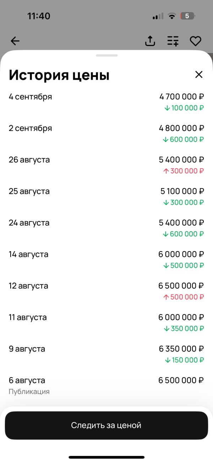The height and width of the screenshot is (463, 213).
Task: Open the share icon
Action: tap(150, 41)
